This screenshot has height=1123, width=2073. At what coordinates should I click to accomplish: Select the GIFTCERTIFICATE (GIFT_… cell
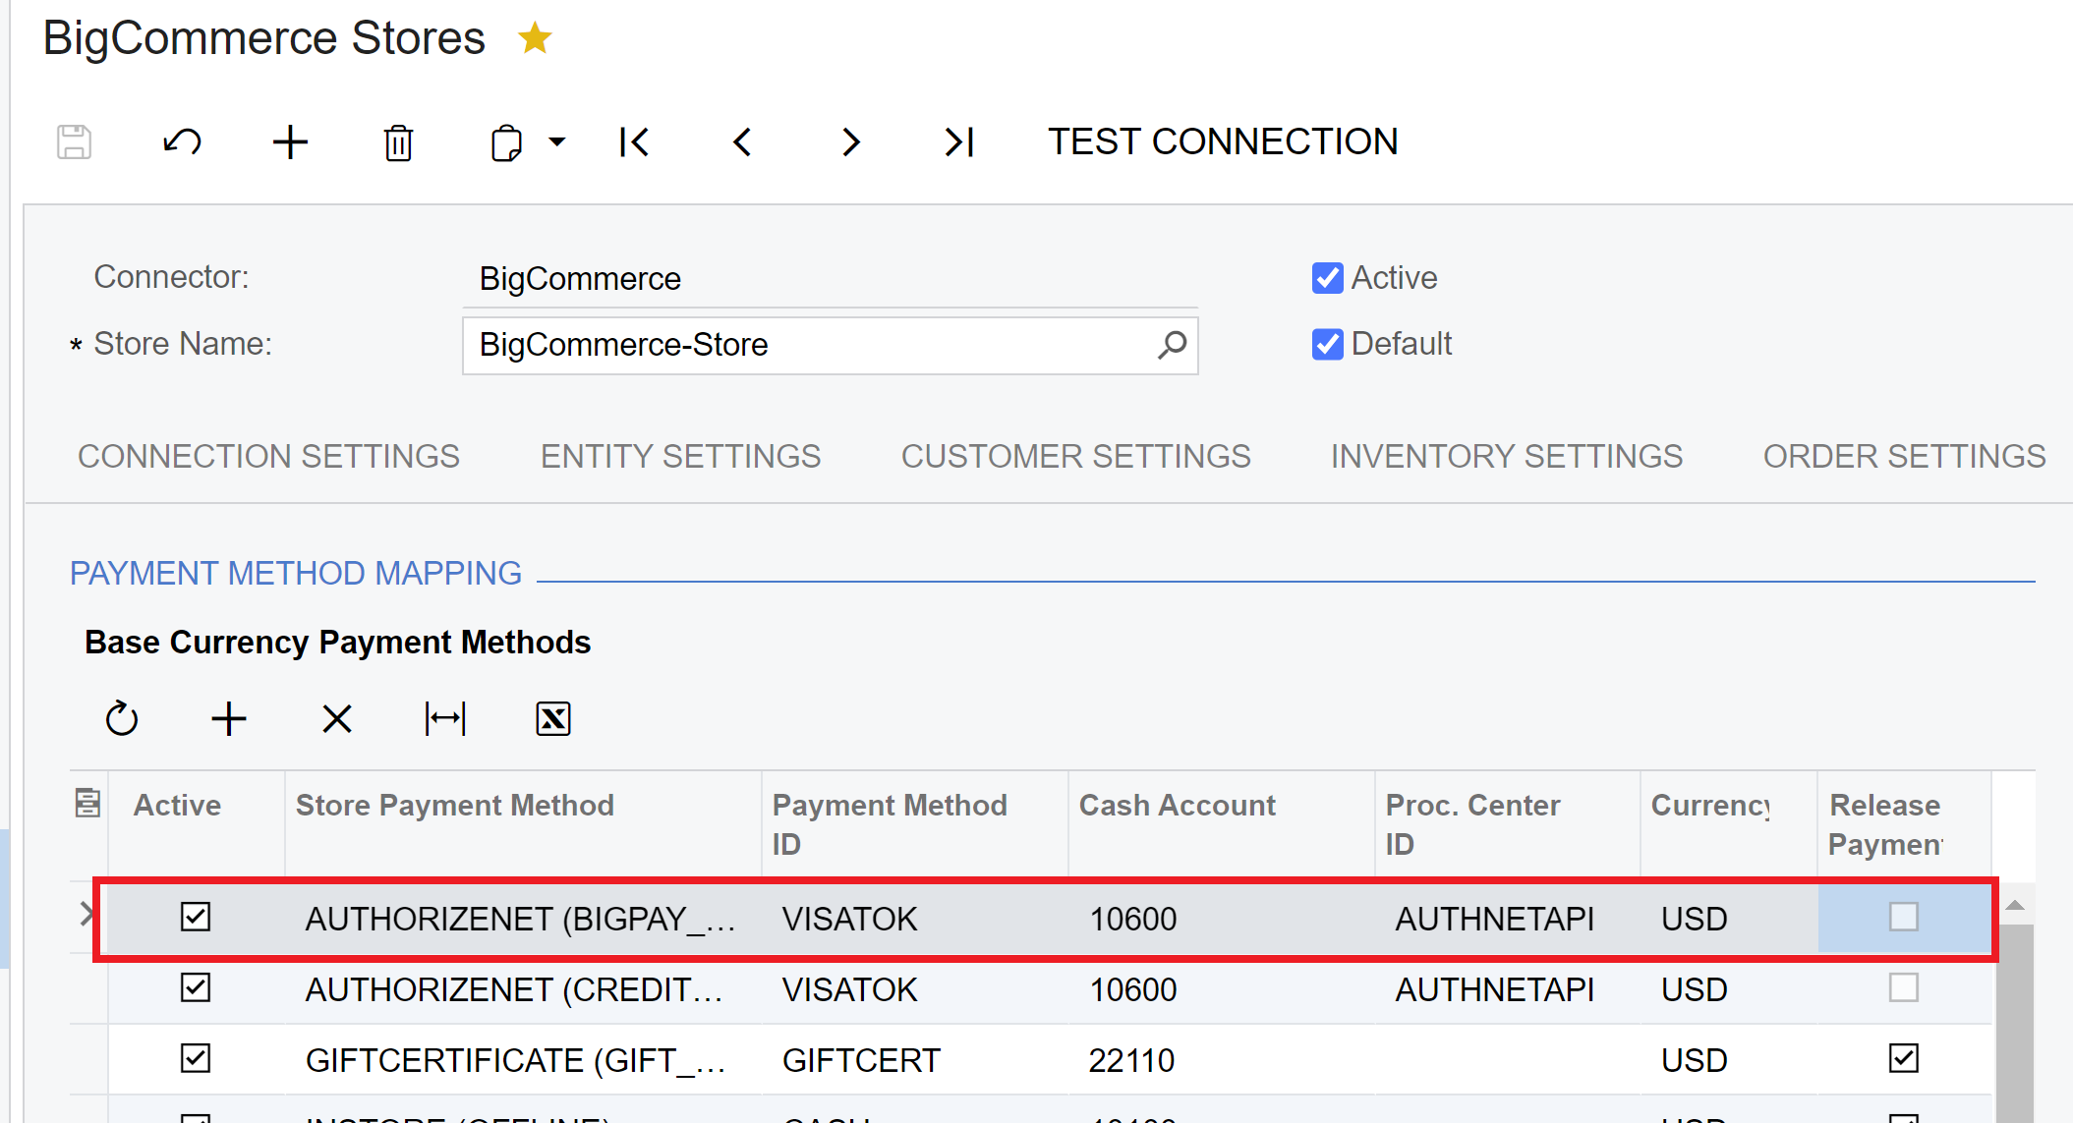[x=523, y=1060]
